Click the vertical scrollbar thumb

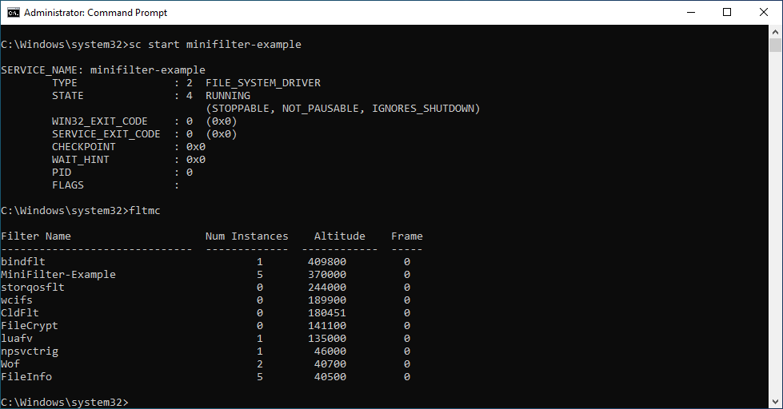[775, 45]
